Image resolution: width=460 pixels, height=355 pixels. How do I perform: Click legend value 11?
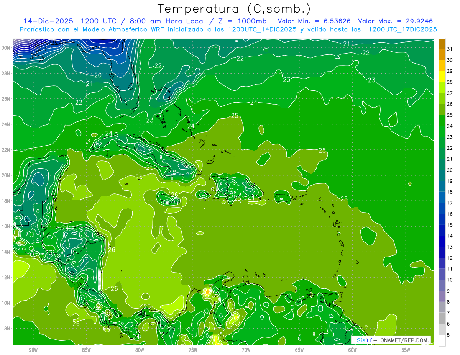coord(450,269)
